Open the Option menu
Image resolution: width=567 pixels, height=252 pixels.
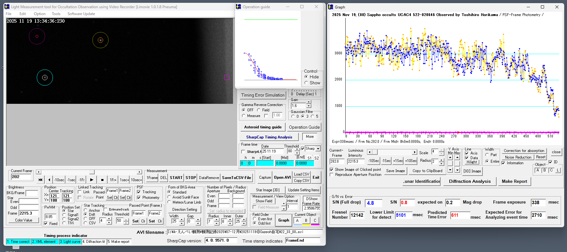(40, 14)
